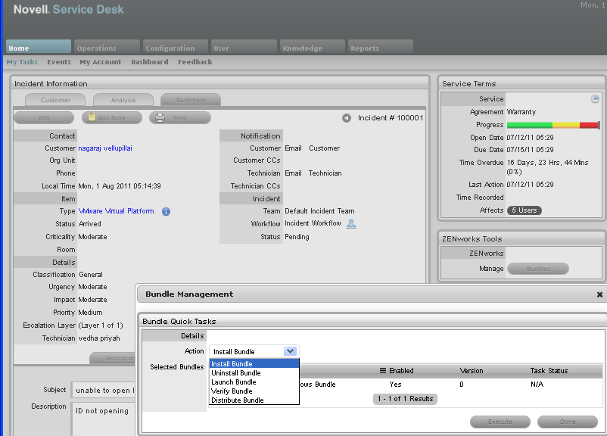
Task: Click the back arrow beside Incident # 100001
Action: click(346, 118)
